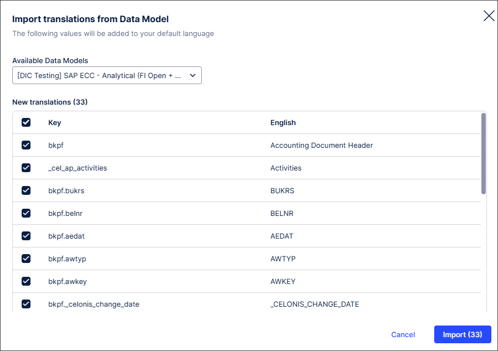Deselect the bkpf.bukrs key

[26, 190]
